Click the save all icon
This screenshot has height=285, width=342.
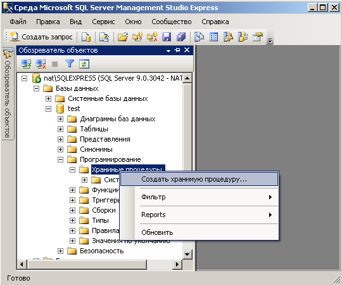pos(181,37)
